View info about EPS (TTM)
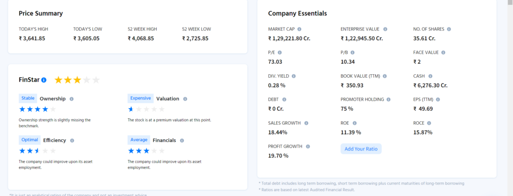This screenshot has height=196, width=513. point(438,99)
